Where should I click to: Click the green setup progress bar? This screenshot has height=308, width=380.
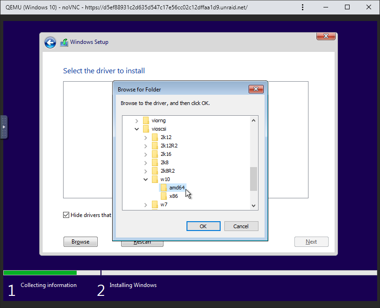point(40,273)
